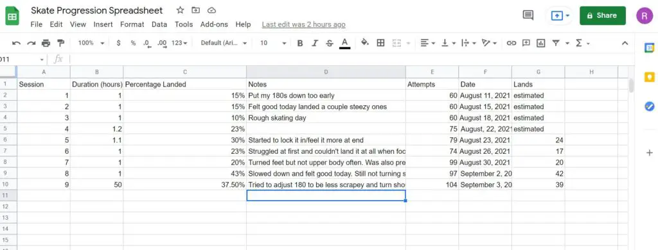
Task: Open the 100% zoom dropdown
Action: point(91,43)
